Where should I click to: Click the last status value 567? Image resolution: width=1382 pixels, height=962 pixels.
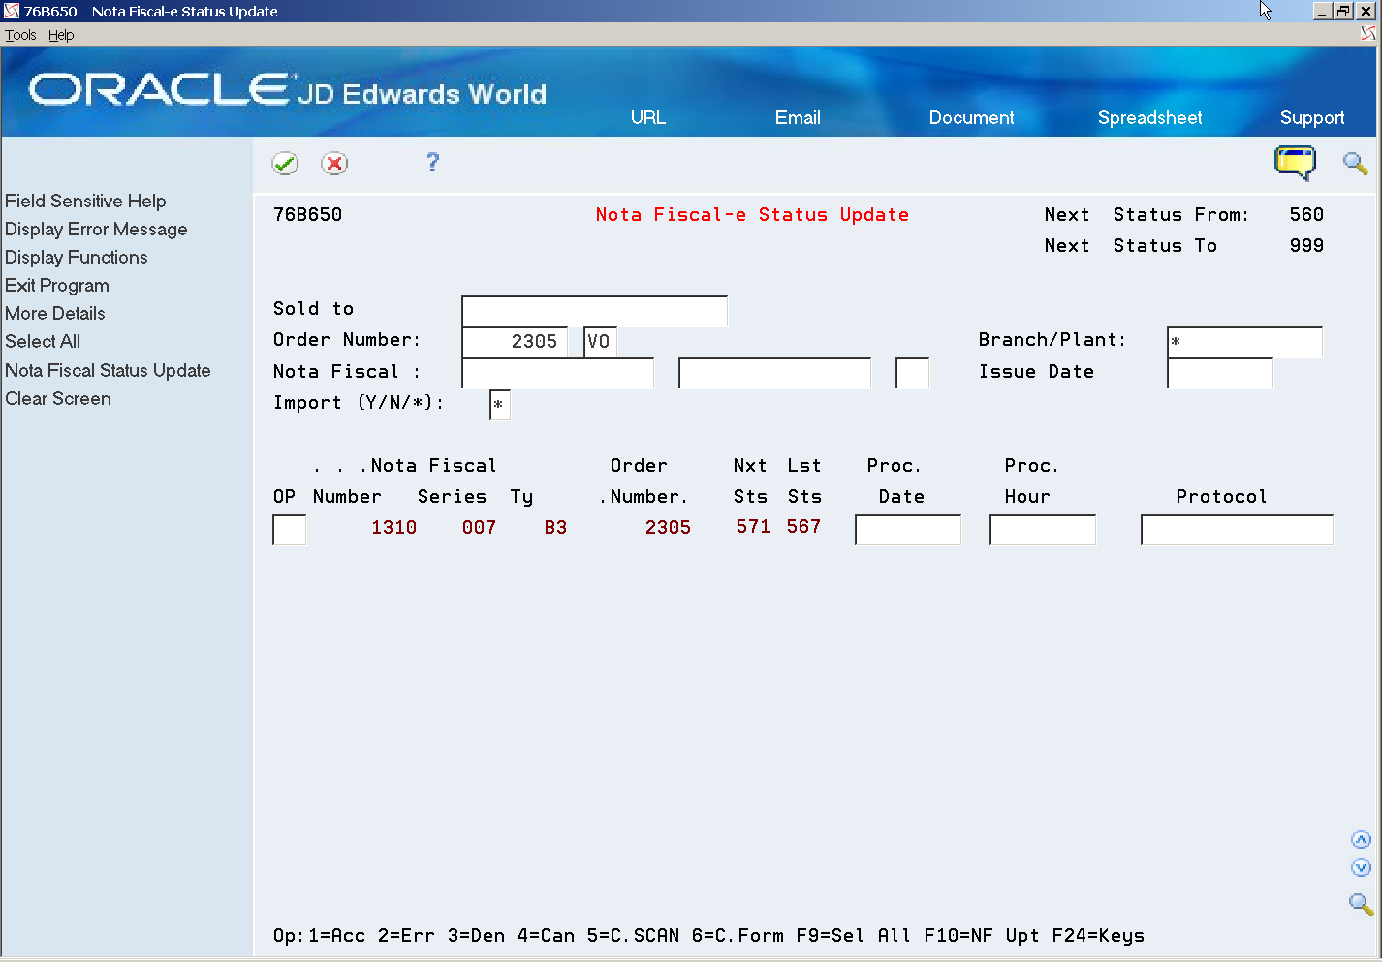tap(803, 526)
